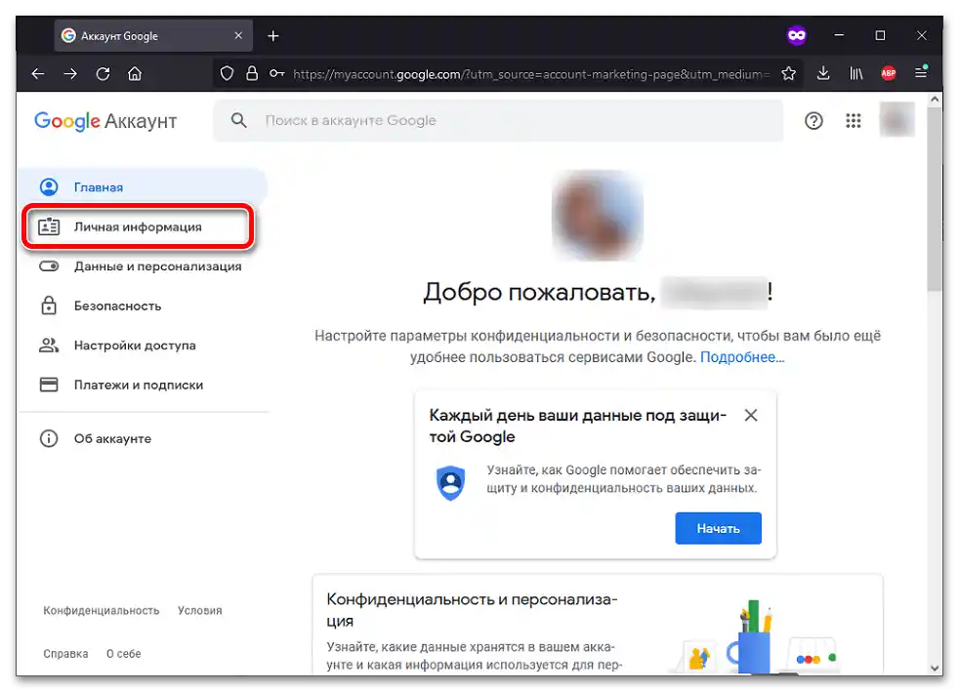The height and width of the screenshot is (692, 959).
Task: Open the downloads arrow icon
Action: pos(823,74)
